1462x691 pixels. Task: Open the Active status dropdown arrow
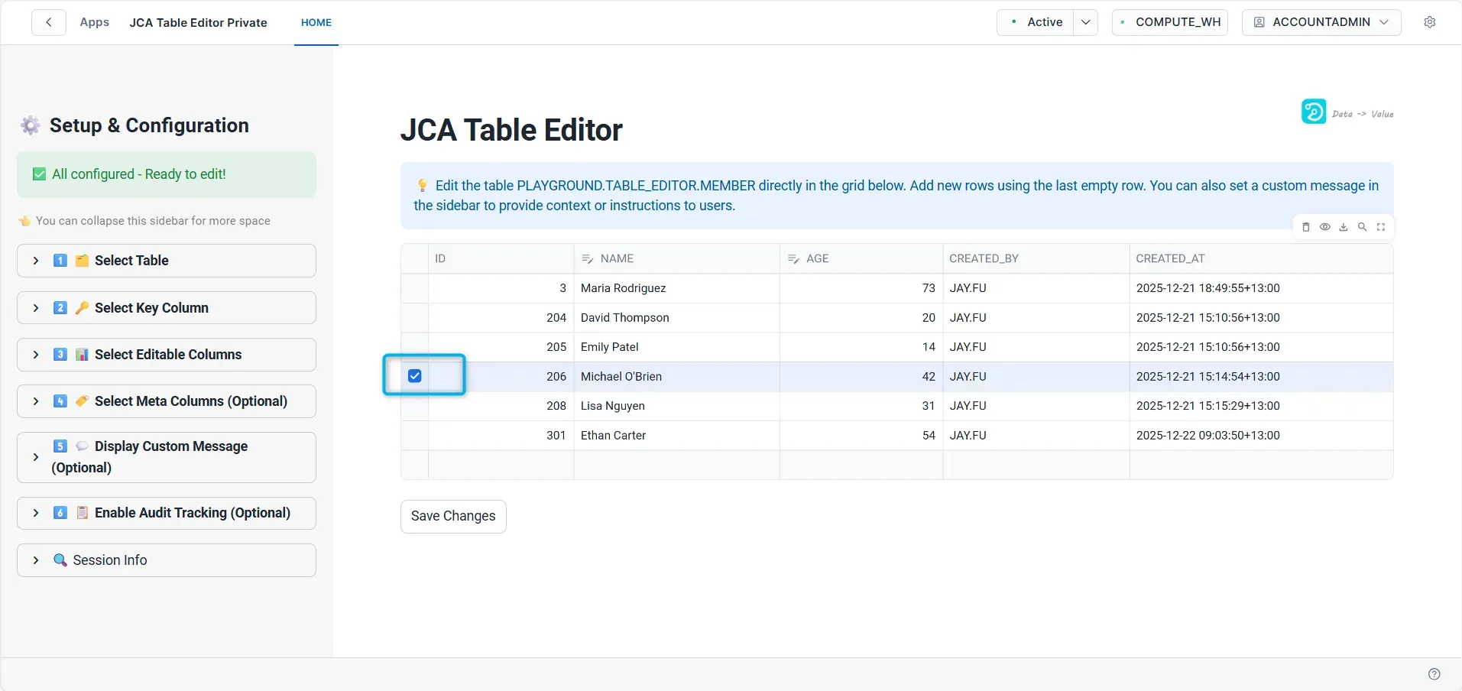1085,21
